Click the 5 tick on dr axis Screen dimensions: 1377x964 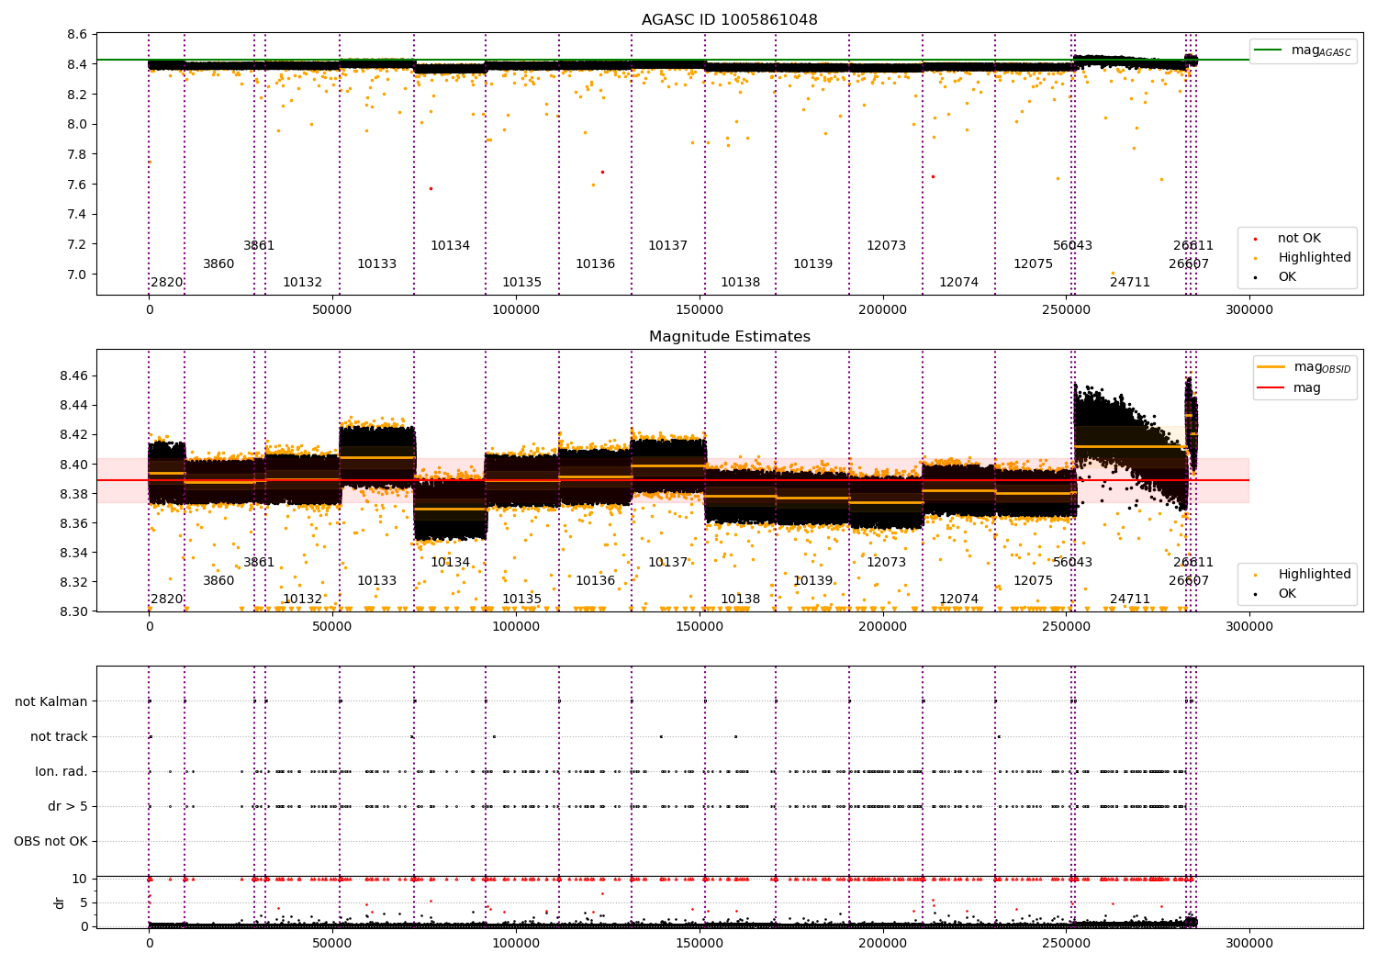point(84,902)
